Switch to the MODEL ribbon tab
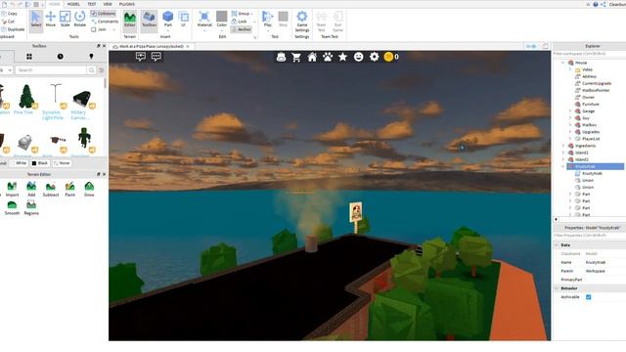This screenshot has height=352, width=626. [73, 4]
